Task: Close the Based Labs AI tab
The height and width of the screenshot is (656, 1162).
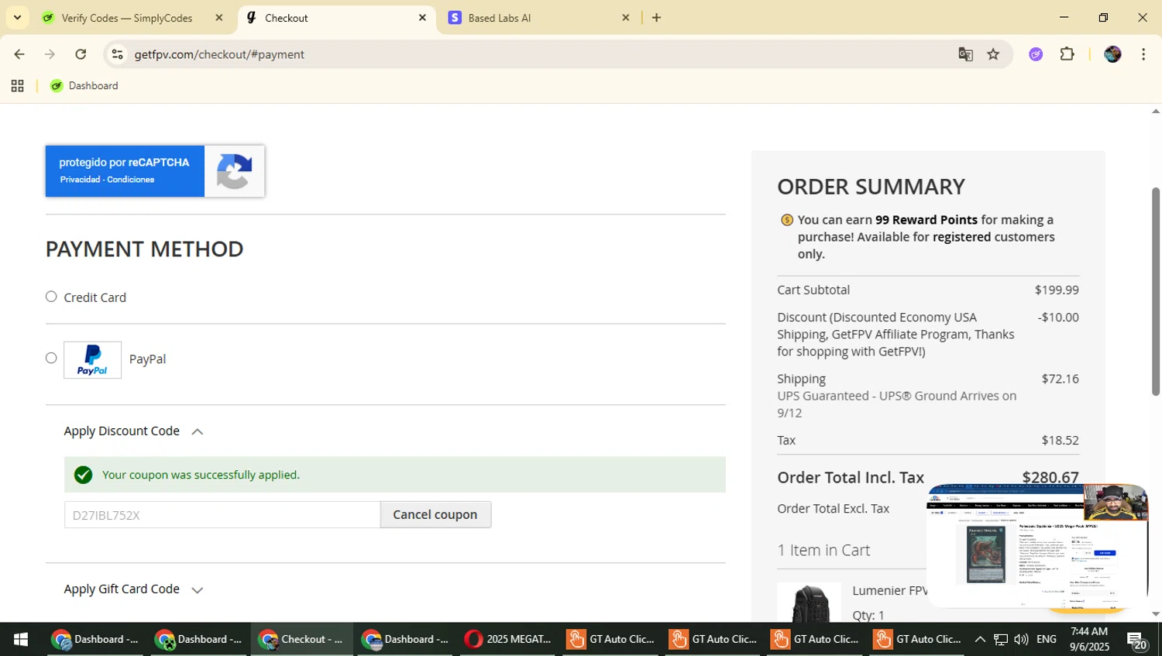Action: tap(626, 18)
